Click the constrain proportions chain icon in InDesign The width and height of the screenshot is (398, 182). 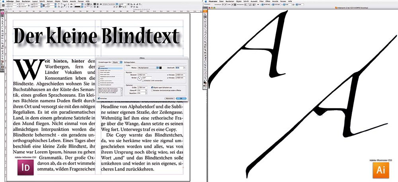point(29,5)
